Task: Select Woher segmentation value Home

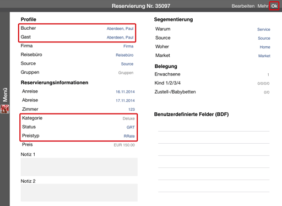Action: click(265, 47)
